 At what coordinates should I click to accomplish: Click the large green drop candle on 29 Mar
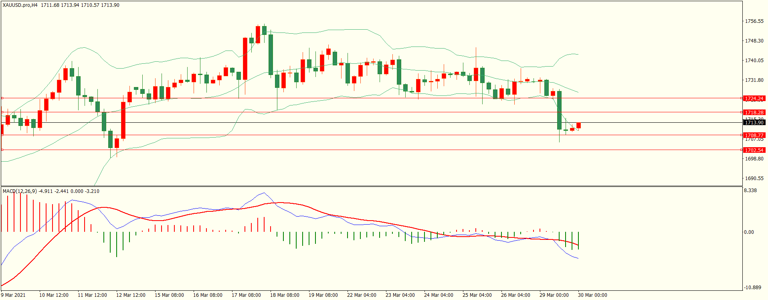[x=559, y=110]
